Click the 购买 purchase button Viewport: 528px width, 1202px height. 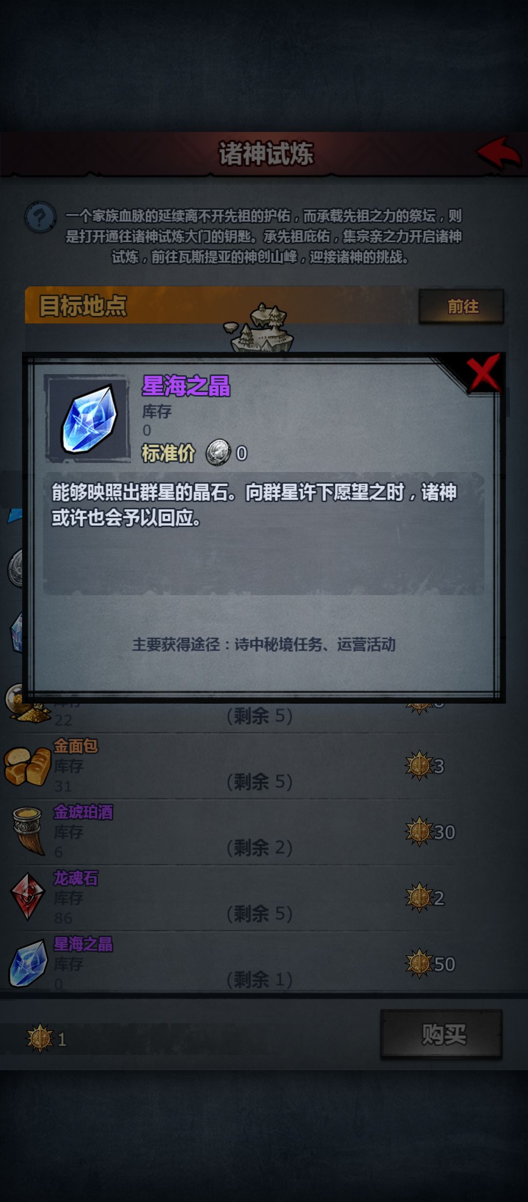pyautogui.click(x=441, y=1034)
